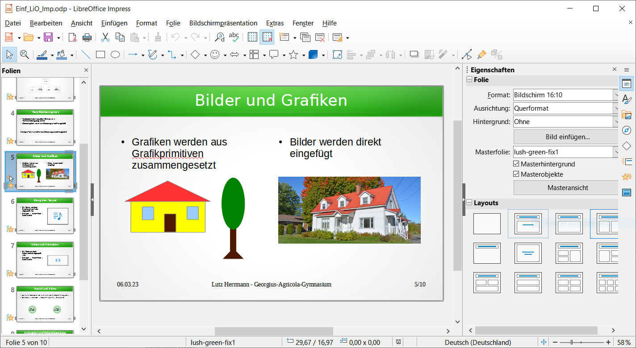Open the Gallery sidebar deck

627,115
